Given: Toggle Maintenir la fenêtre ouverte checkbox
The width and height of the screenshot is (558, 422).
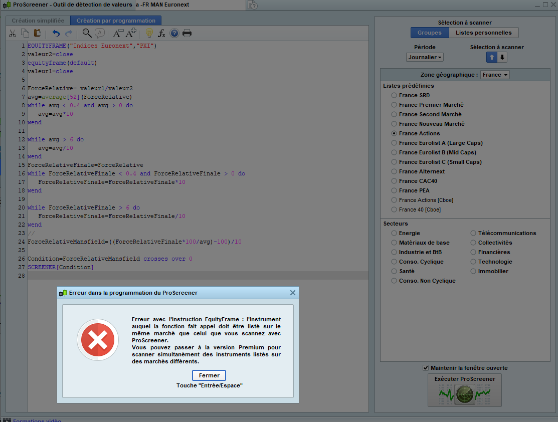Looking at the screenshot, I should coord(426,368).
